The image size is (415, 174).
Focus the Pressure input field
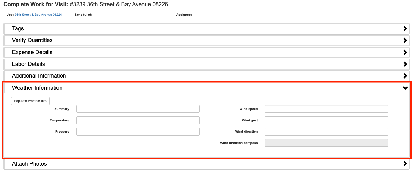[x=138, y=132]
